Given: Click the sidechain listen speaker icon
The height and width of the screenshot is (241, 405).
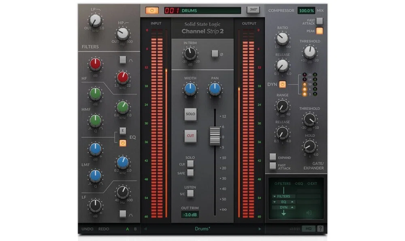Looking at the screenshot, I should pos(309,213).
